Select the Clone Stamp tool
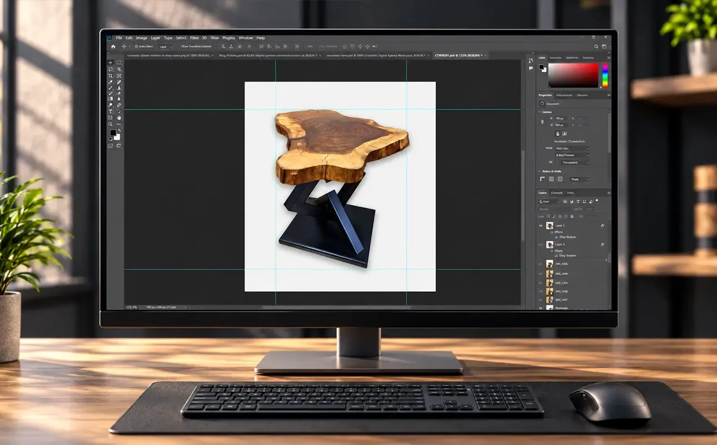Image resolution: width=717 pixels, height=445 pixels. pyautogui.click(x=119, y=88)
